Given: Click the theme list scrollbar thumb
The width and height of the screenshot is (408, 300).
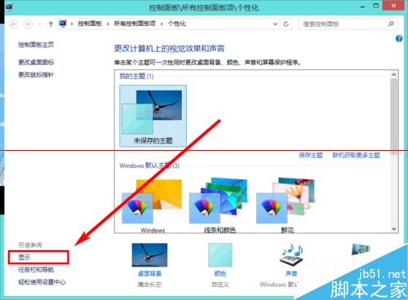Looking at the screenshot, I should point(394,116).
